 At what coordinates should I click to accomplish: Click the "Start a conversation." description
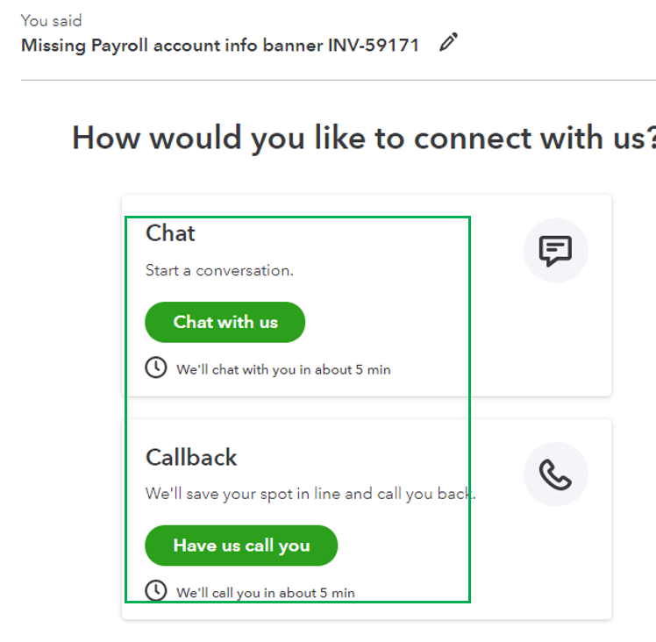[x=219, y=270]
